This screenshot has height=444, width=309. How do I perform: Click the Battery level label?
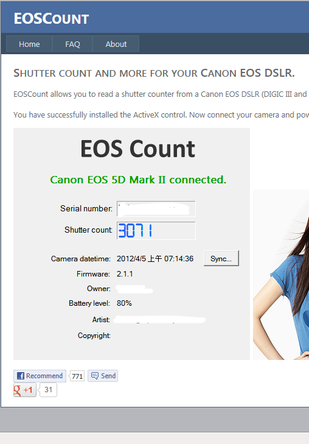pos(89,303)
